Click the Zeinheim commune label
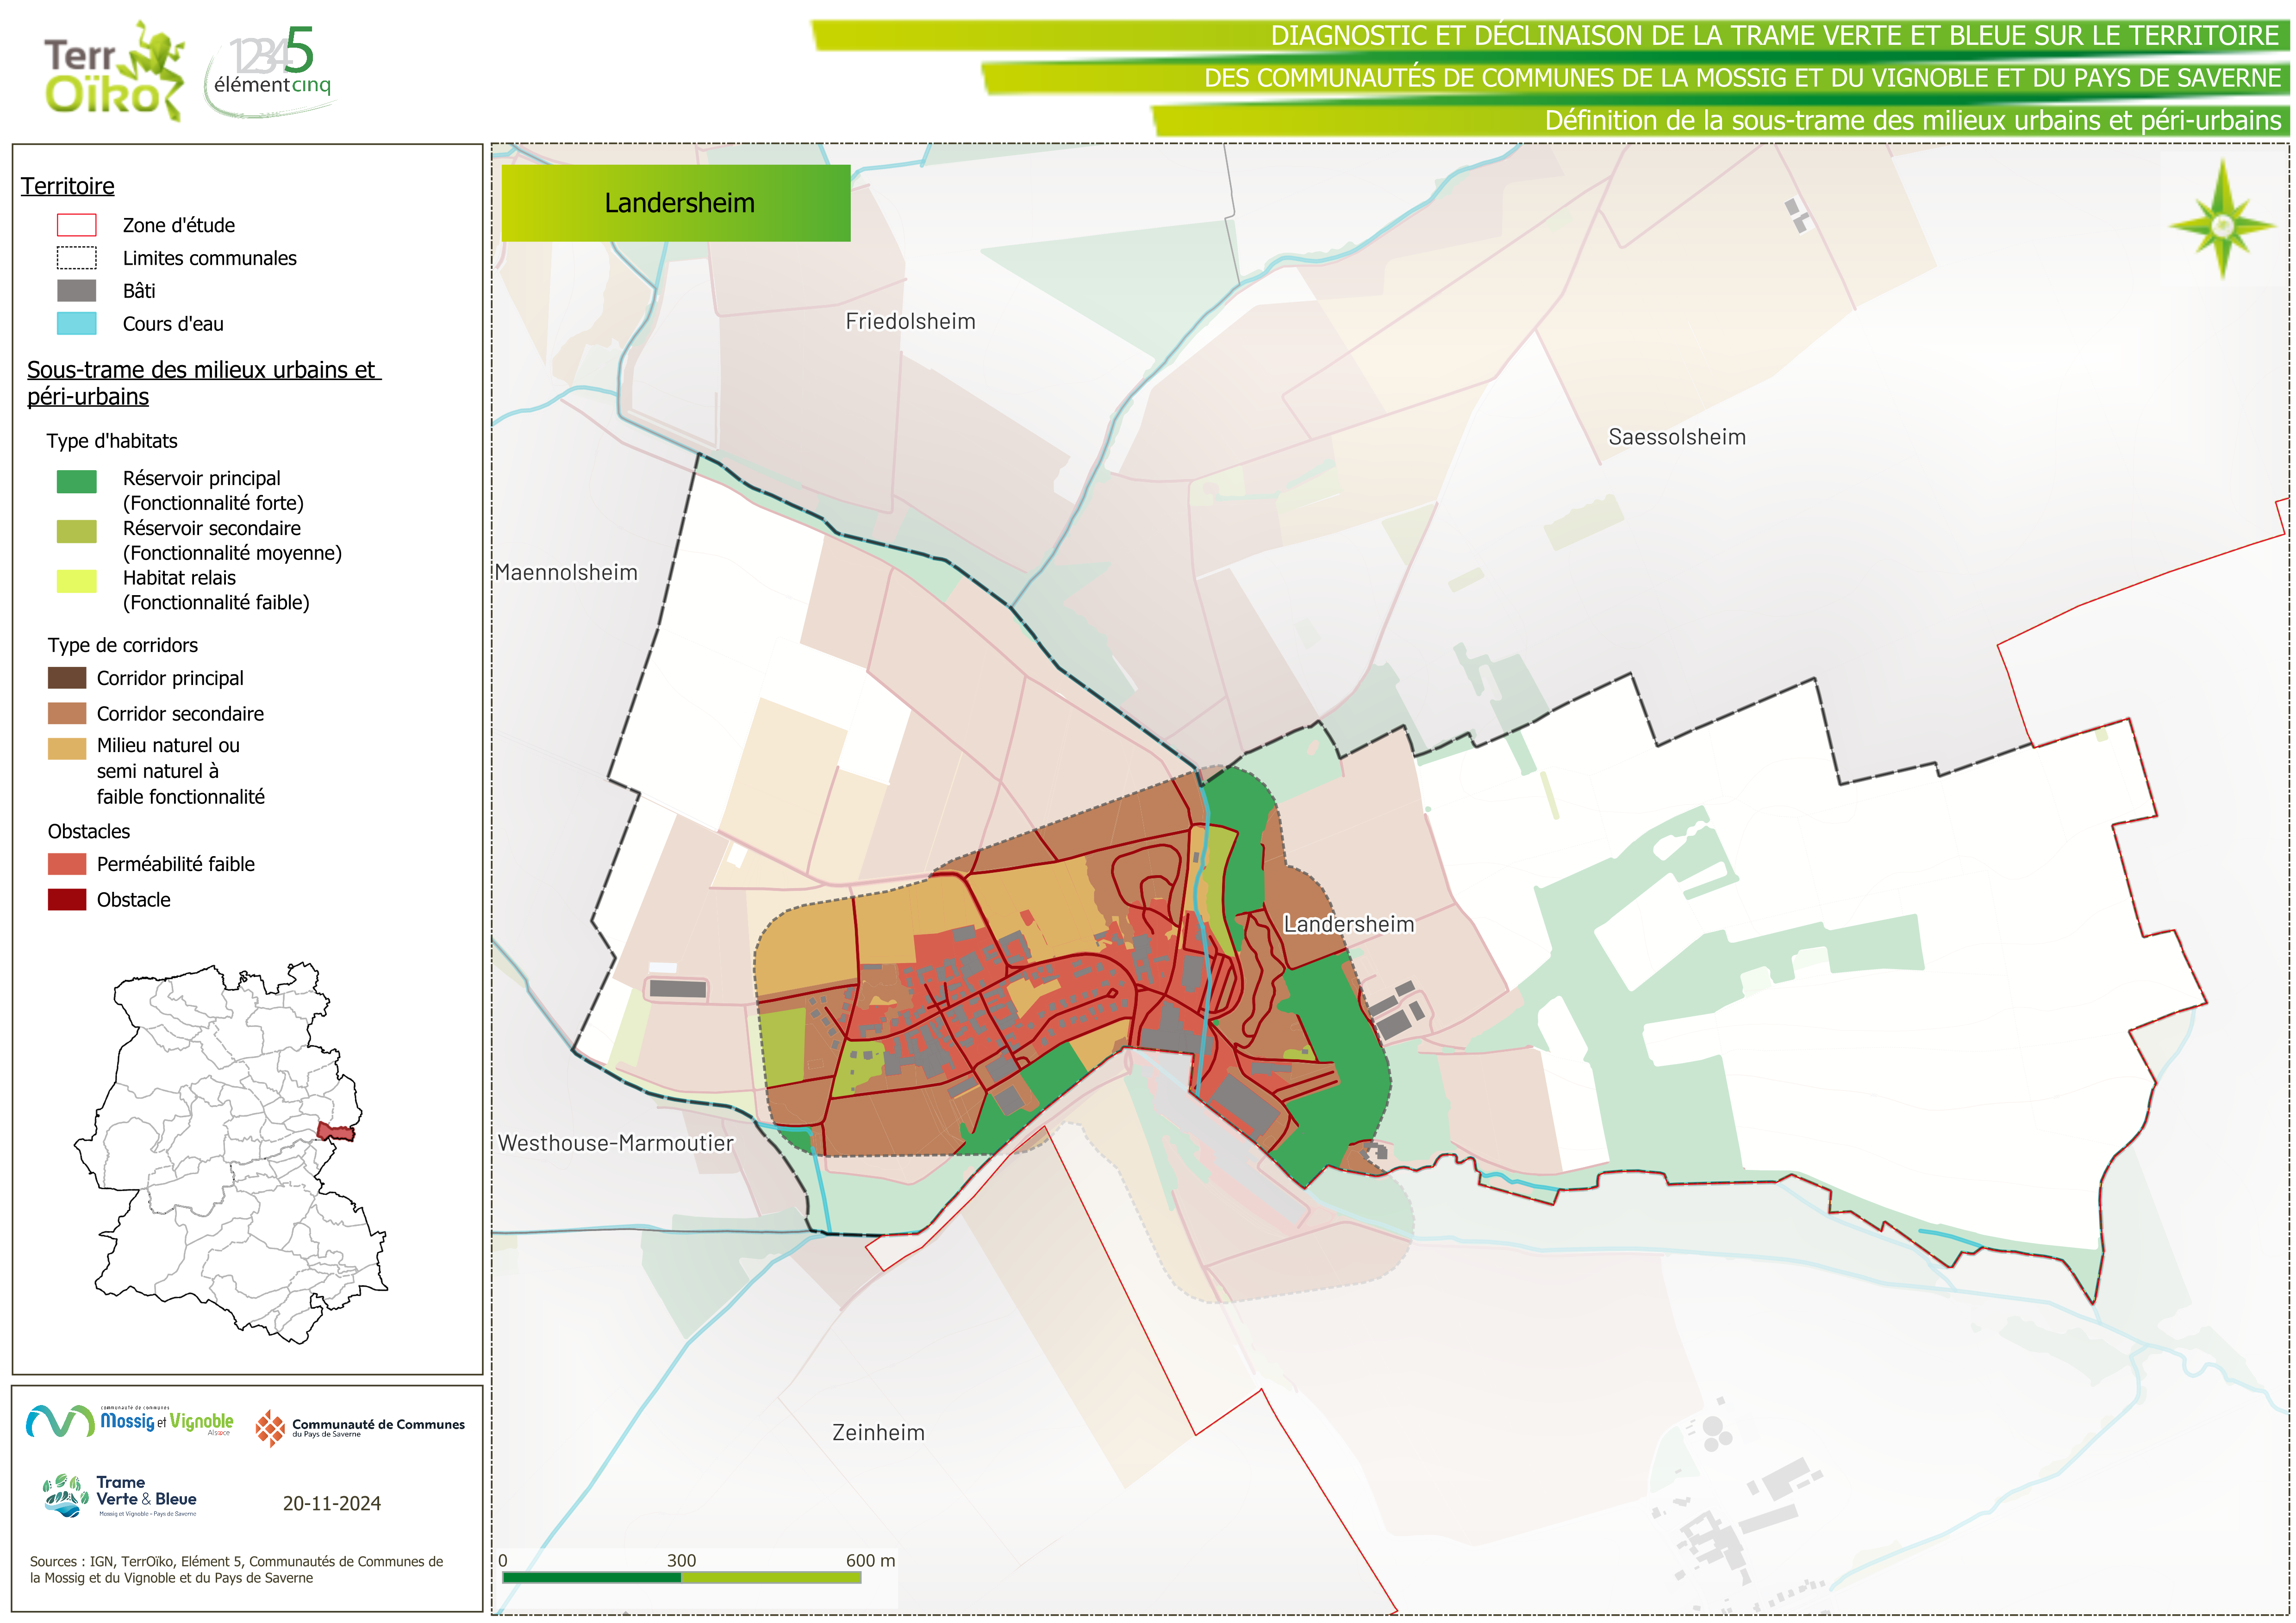Image resolution: width=2296 pixels, height=1623 pixels. point(878,1432)
